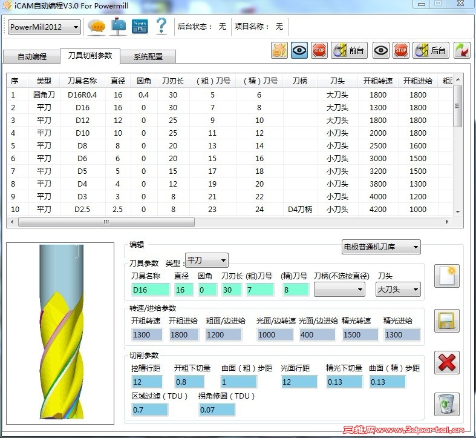Click the 粗面/边进给 field containing 1200
Image resolution: width=476 pixels, height=438 pixels.
223,335
